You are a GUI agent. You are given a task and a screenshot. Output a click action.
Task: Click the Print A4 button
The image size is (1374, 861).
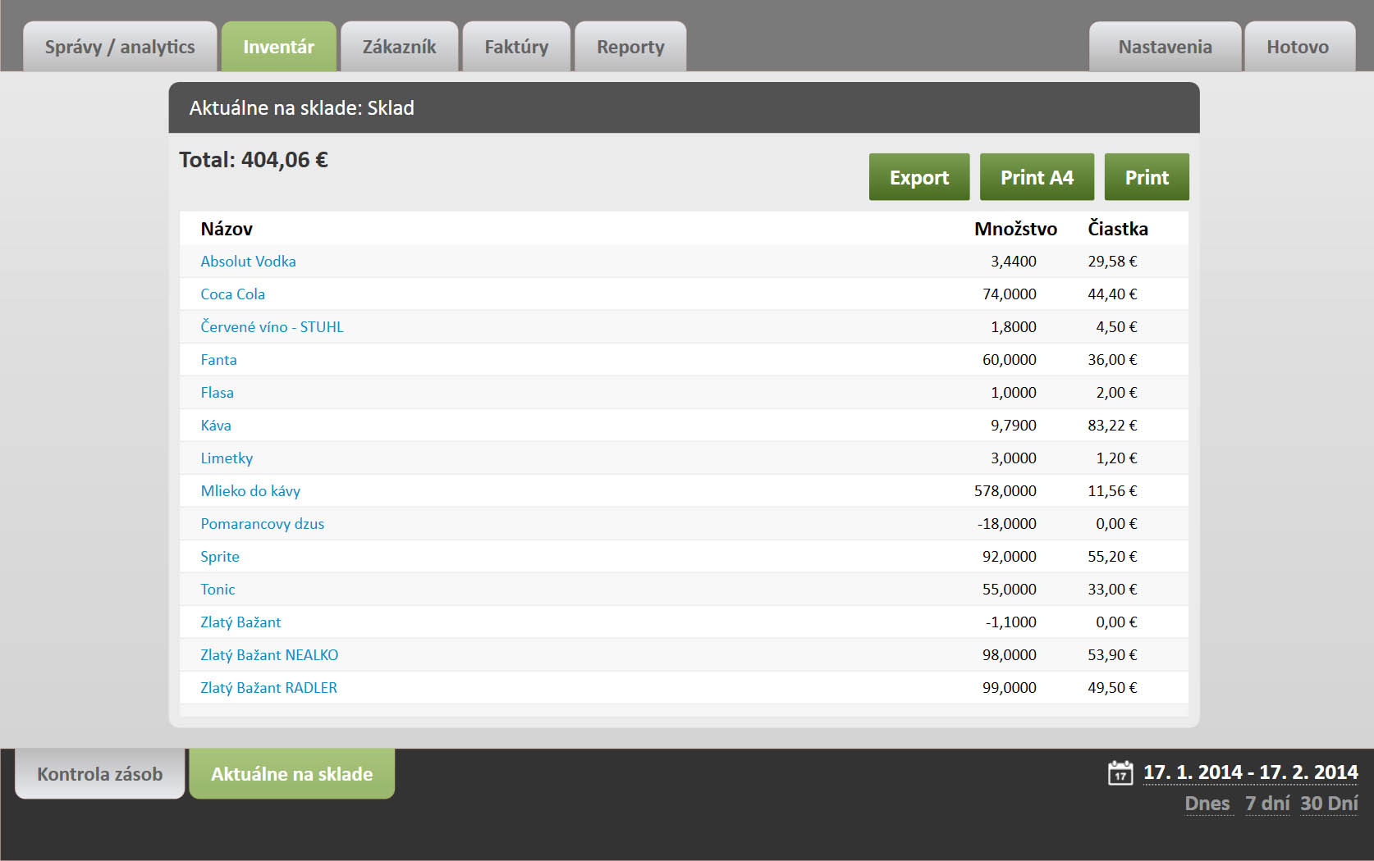click(x=1037, y=177)
